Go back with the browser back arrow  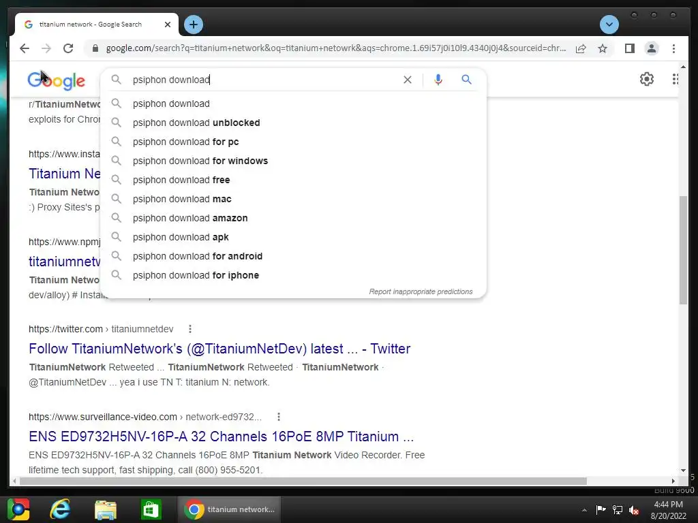tap(25, 48)
